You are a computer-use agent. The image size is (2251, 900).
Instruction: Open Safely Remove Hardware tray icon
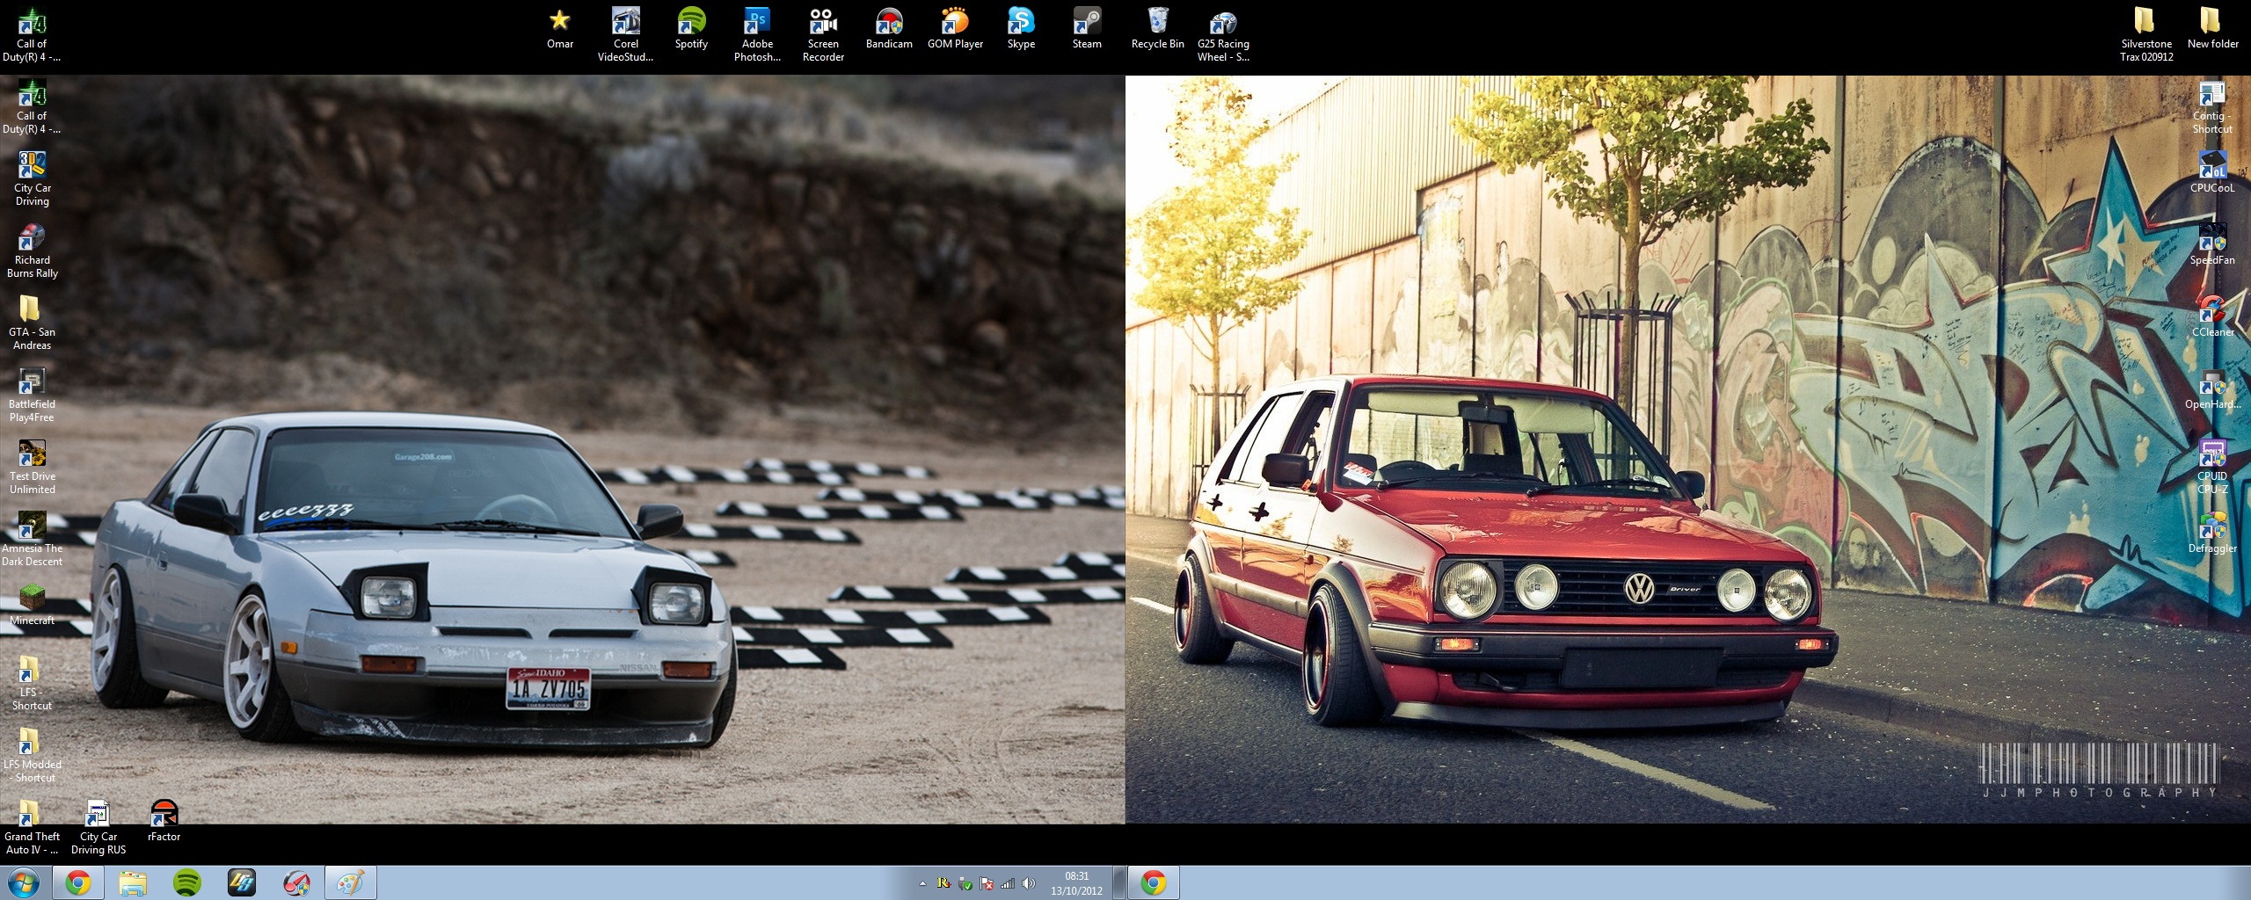click(965, 883)
